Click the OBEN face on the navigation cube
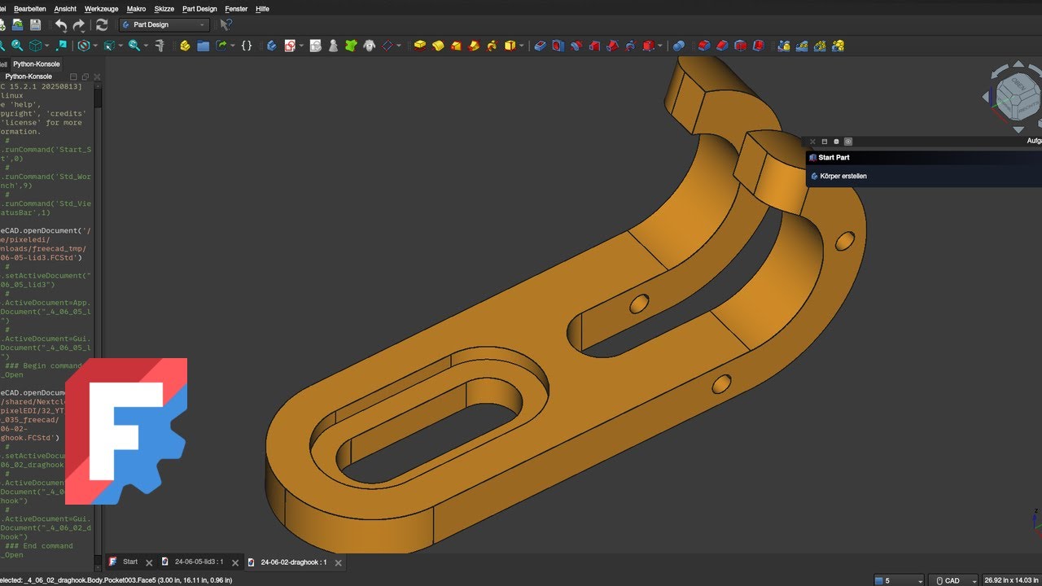Image resolution: width=1042 pixels, height=586 pixels. pyautogui.click(x=1019, y=84)
